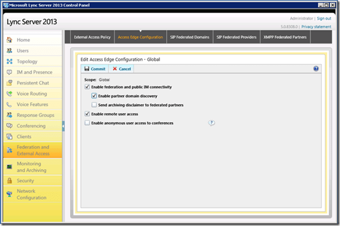Screen dimensions: 340x226
Task: Click the Network Configuration icon
Action: (10, 193)
